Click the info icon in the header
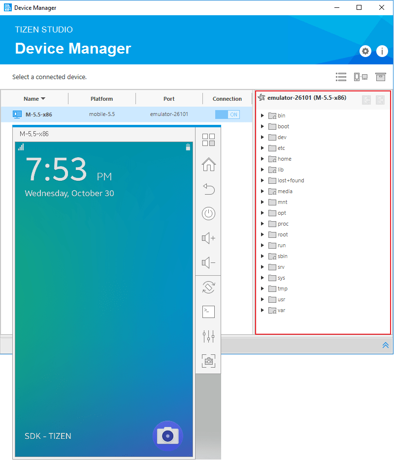The image size is (394, 462). point(382,51)
